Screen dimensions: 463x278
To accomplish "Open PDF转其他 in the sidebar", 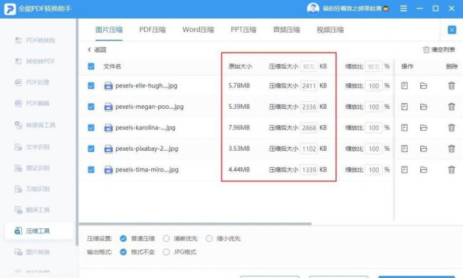I will click(35, 40).
